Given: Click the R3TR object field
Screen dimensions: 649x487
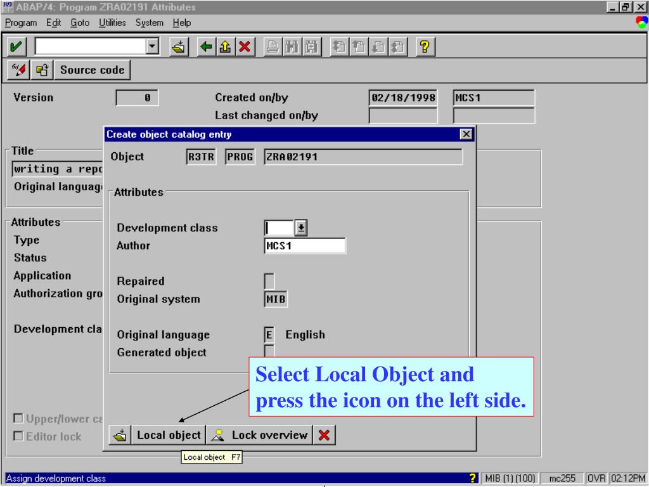Looking at the screenshot, I should pos(201,157).
